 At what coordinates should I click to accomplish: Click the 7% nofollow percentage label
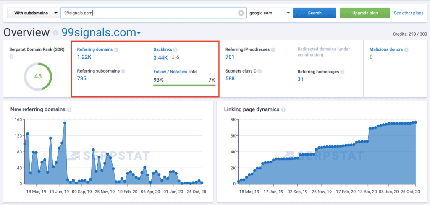point(212,80)
